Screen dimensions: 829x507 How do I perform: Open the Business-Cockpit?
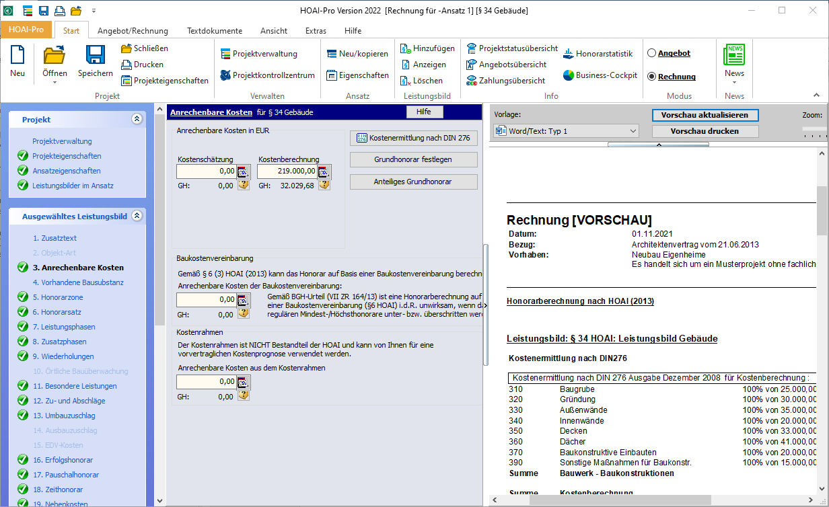pyautogui.click(x=600, y=75)
